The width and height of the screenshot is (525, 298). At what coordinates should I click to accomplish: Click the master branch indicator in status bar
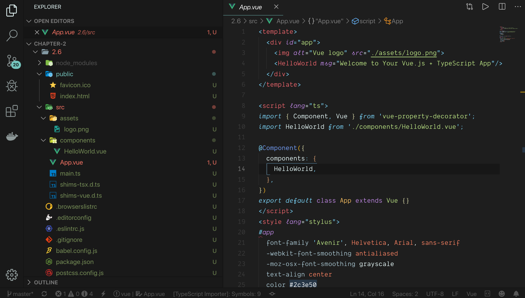click(20, 294)
